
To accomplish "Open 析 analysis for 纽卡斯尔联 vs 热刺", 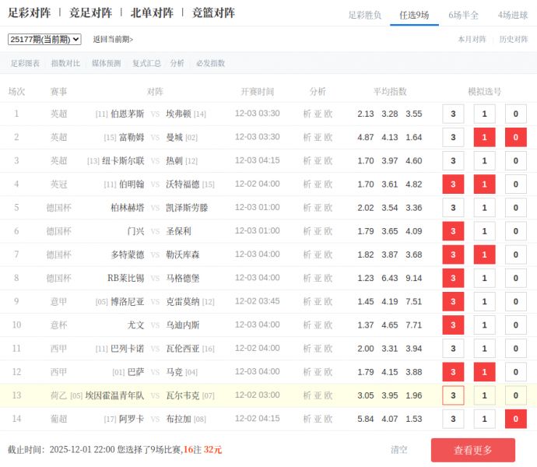I will click(307, 161).
